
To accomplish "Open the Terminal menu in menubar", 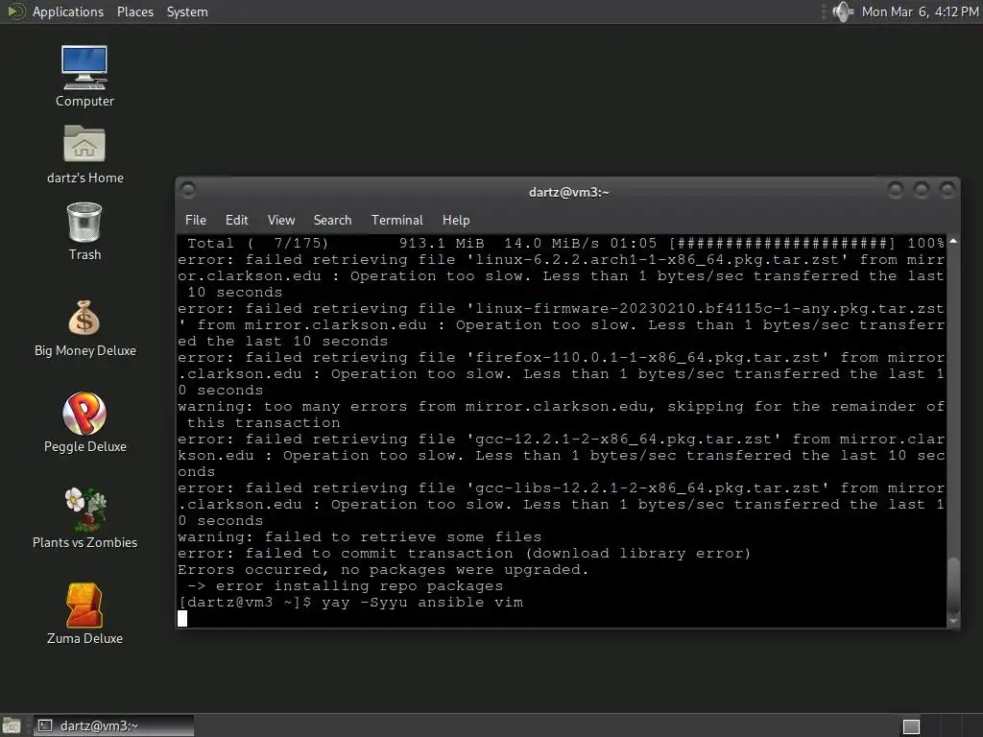I will pyautogui.click(x=396, y=220).
